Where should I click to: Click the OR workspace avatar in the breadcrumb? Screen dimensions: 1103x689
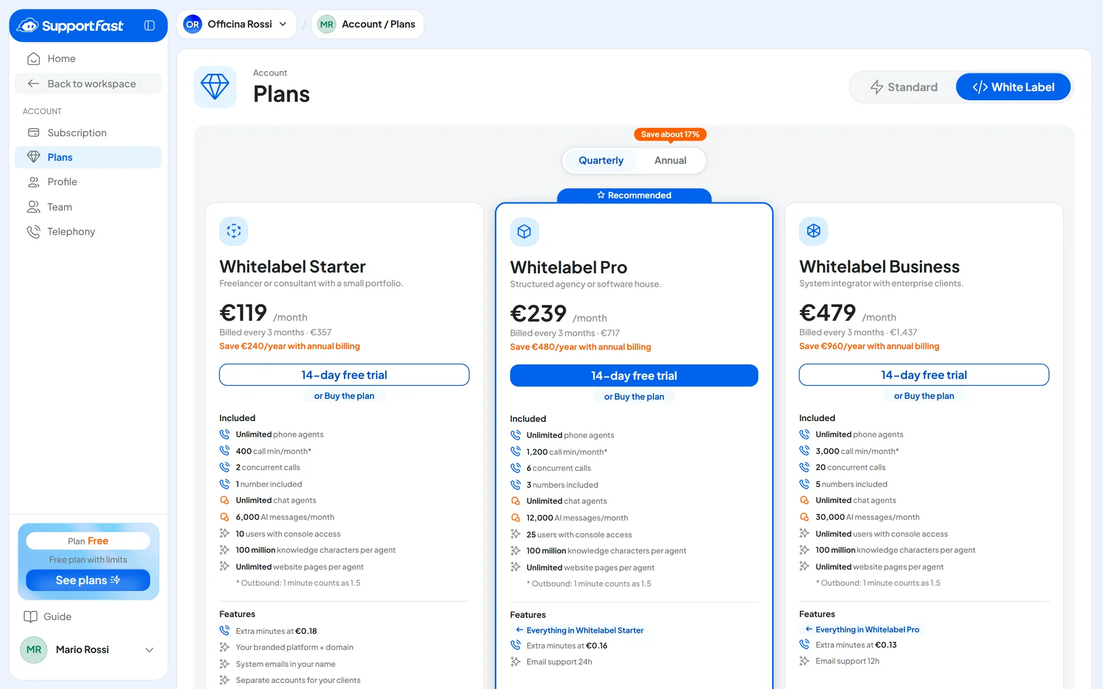pos(192,24)
